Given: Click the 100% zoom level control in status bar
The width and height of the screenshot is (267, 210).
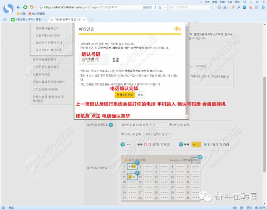Looking at the screenshot, I should click(x=258, y=207).
